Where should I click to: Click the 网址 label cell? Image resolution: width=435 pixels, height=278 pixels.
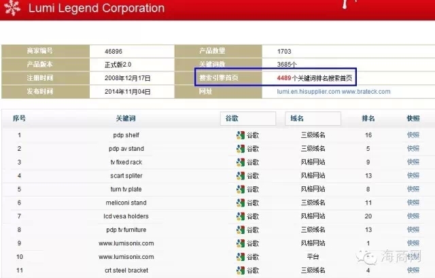click(218, 92)
